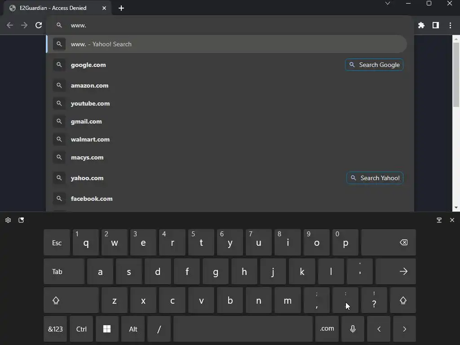This screenshot has width=460, height=345.
Task: Tap the Esc key
Action: (x=57, y=242)
